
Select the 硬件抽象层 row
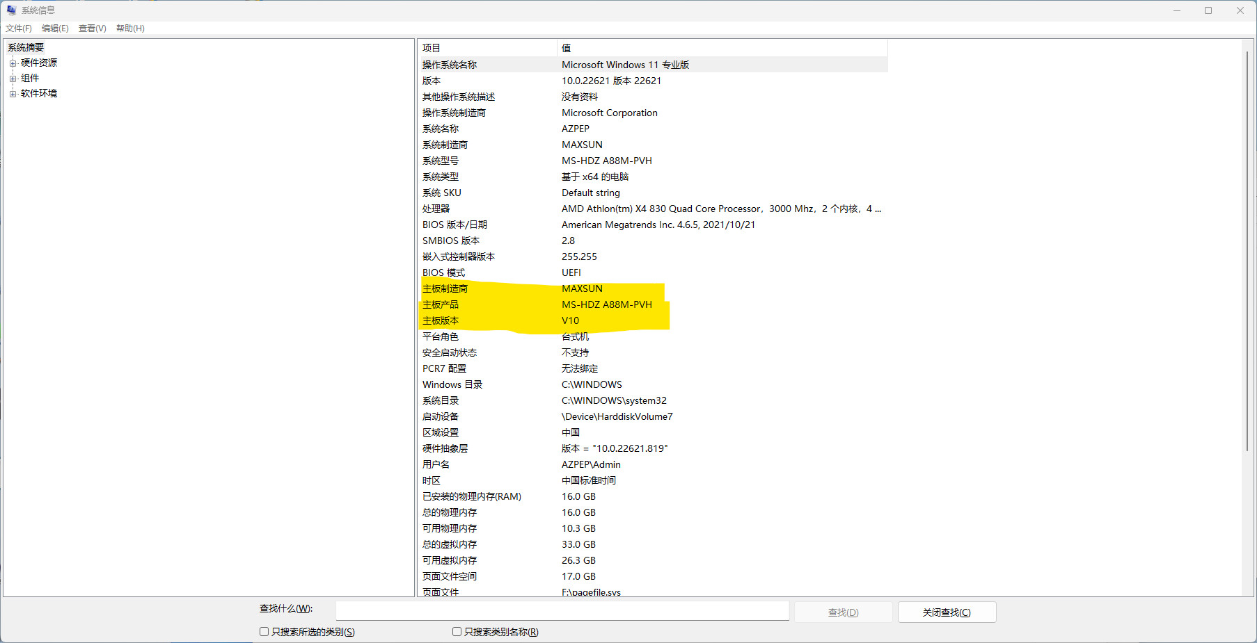653,448
